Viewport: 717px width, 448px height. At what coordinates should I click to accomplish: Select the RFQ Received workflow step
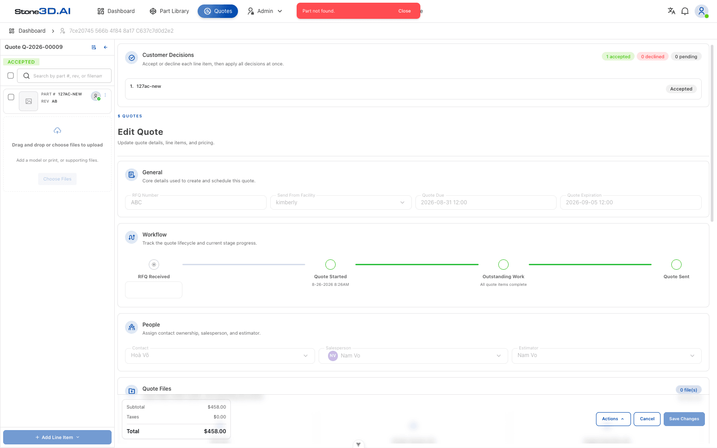tap(154, 264)
